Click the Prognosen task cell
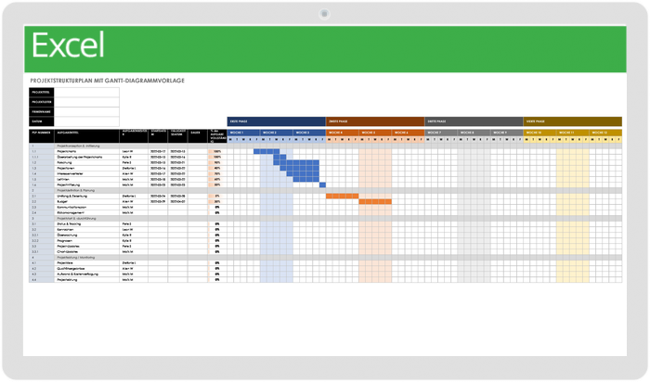The width and height of the screenshot is (650, 382). [86, 241]
